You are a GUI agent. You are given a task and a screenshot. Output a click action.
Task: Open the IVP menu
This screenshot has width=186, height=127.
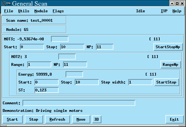[164, 11]
